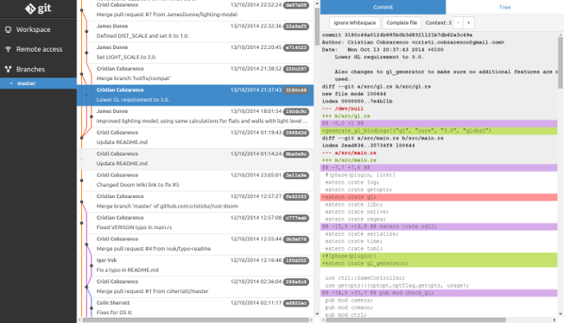Viewport: 564px width, 323px height.
Task: Select commit 'Lower GL requirement to 3.0.'
Action: pyautogui.click(x=195, y=95)
